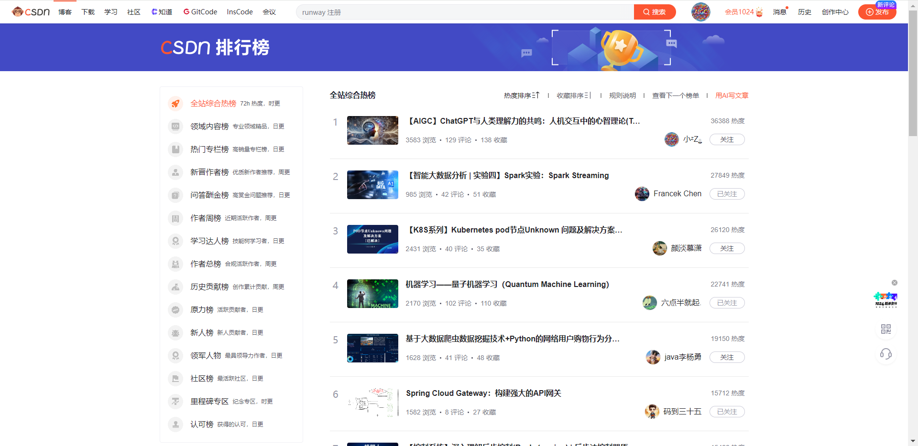Follow author java李杨勇
Image resolution: width=918 pixels, height=446 pixels.
(727, 357)
